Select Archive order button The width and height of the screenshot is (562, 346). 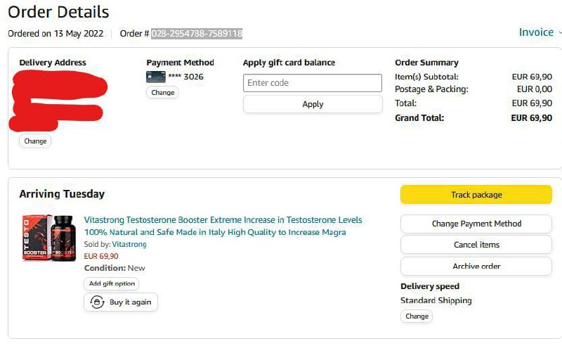click(476, 267)
